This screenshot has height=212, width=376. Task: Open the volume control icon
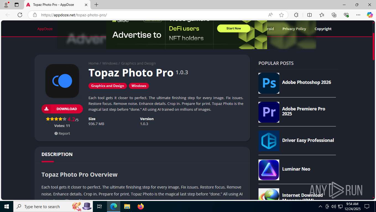(x=333, y=206)
